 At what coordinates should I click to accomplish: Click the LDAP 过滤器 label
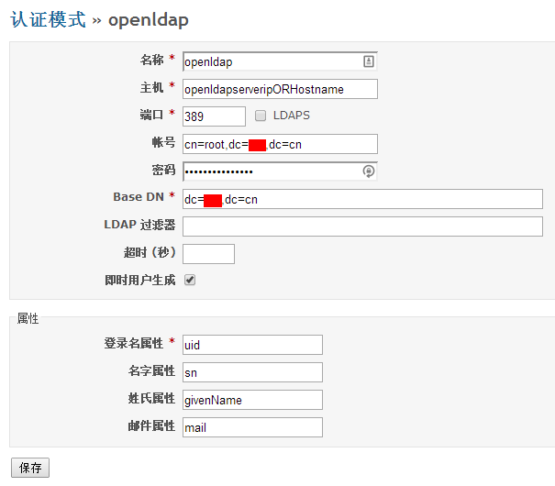(139, 225)
